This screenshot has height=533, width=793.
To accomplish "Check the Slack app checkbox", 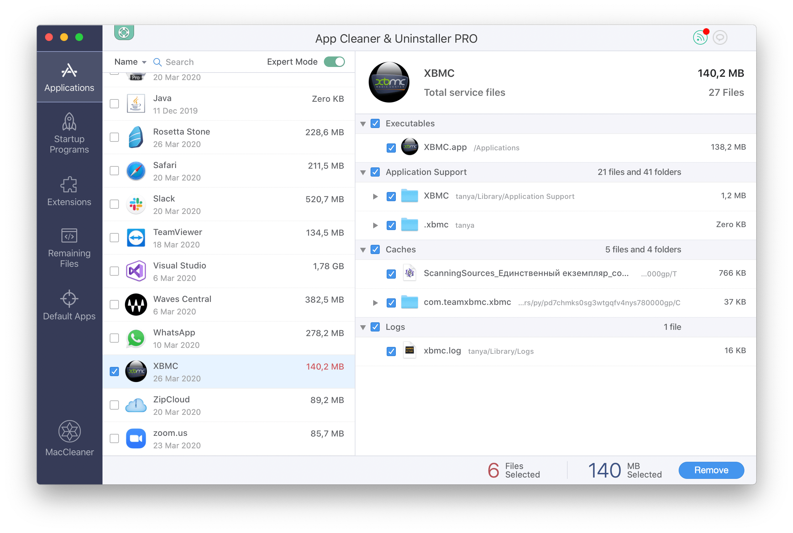I will pyautogui.click(x=114, y=204).
